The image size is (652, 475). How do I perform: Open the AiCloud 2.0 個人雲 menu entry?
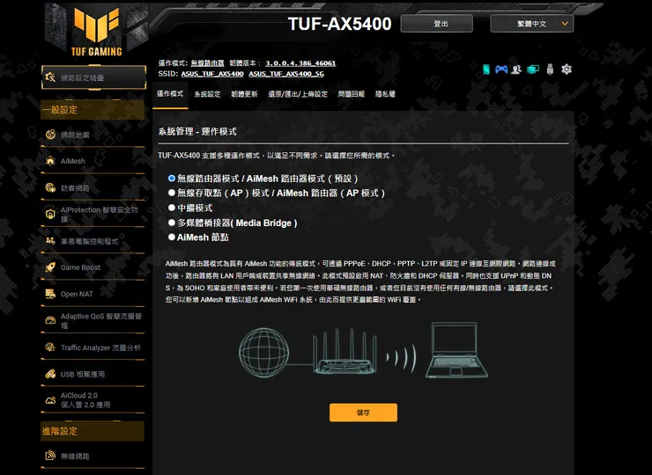coord(93,400)
